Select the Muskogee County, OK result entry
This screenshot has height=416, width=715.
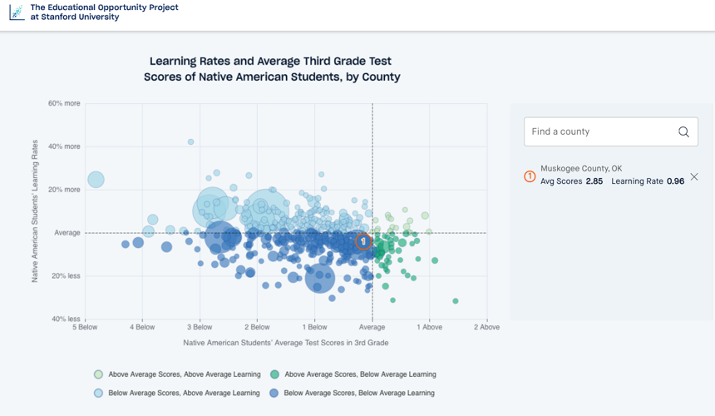pyautogui.click(x=612, y=176)
